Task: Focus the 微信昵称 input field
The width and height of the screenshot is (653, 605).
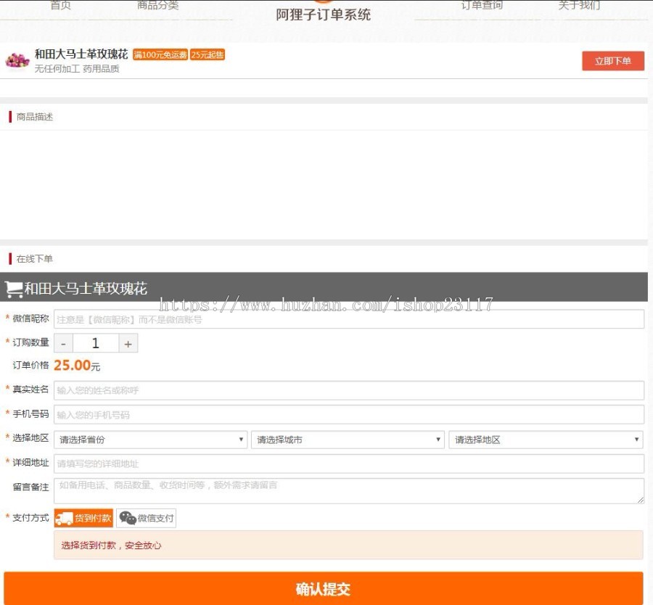Action: click(x=349, y=319)
